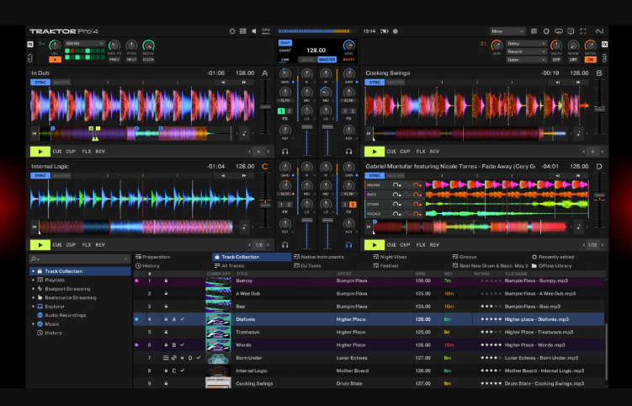Screen dimensions: 632x406
Task: Click the headphone cue icon for Deck A
Action: pyautogui.click(x=285, y=152)
